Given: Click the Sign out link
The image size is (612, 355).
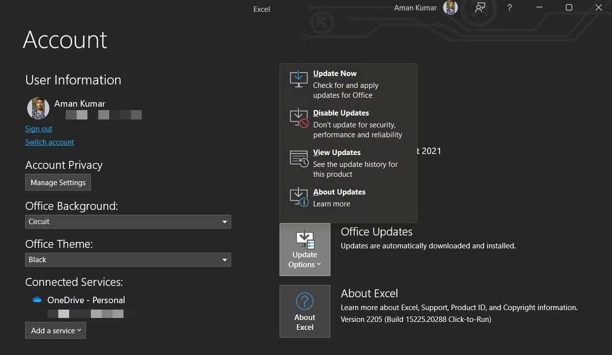Looking at the screenshot, I should coord(39,128).
